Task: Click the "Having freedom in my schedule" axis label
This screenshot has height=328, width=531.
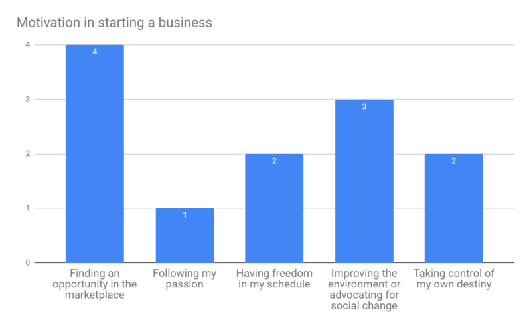Action: pos(274,278)
